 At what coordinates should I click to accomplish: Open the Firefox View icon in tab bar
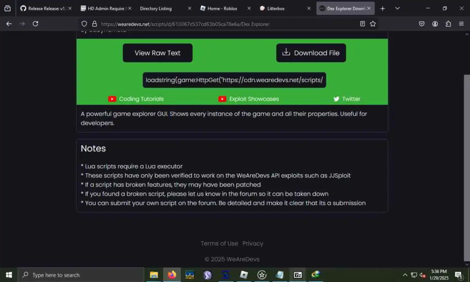(7, 8)
